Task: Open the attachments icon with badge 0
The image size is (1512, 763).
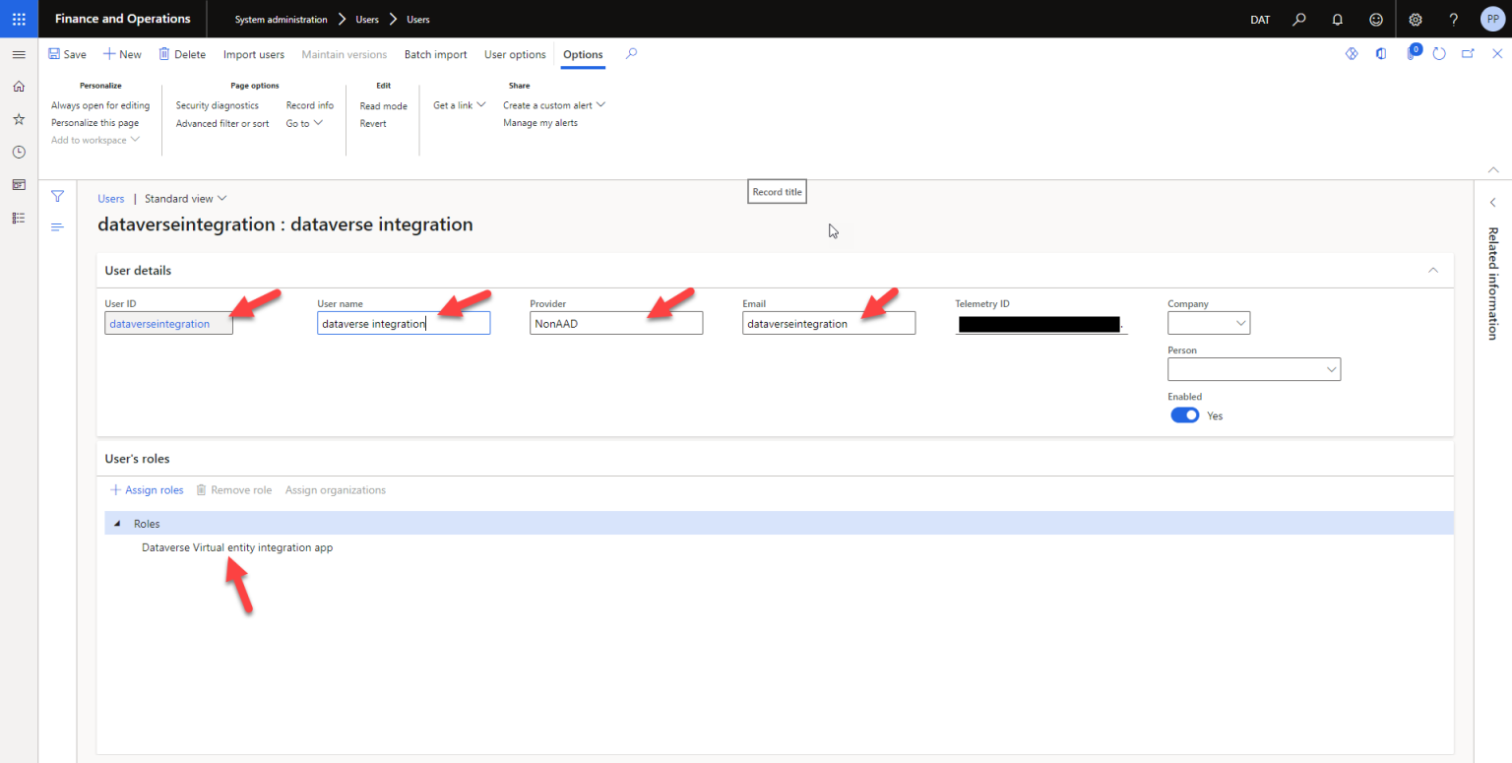Action: 1413,52
